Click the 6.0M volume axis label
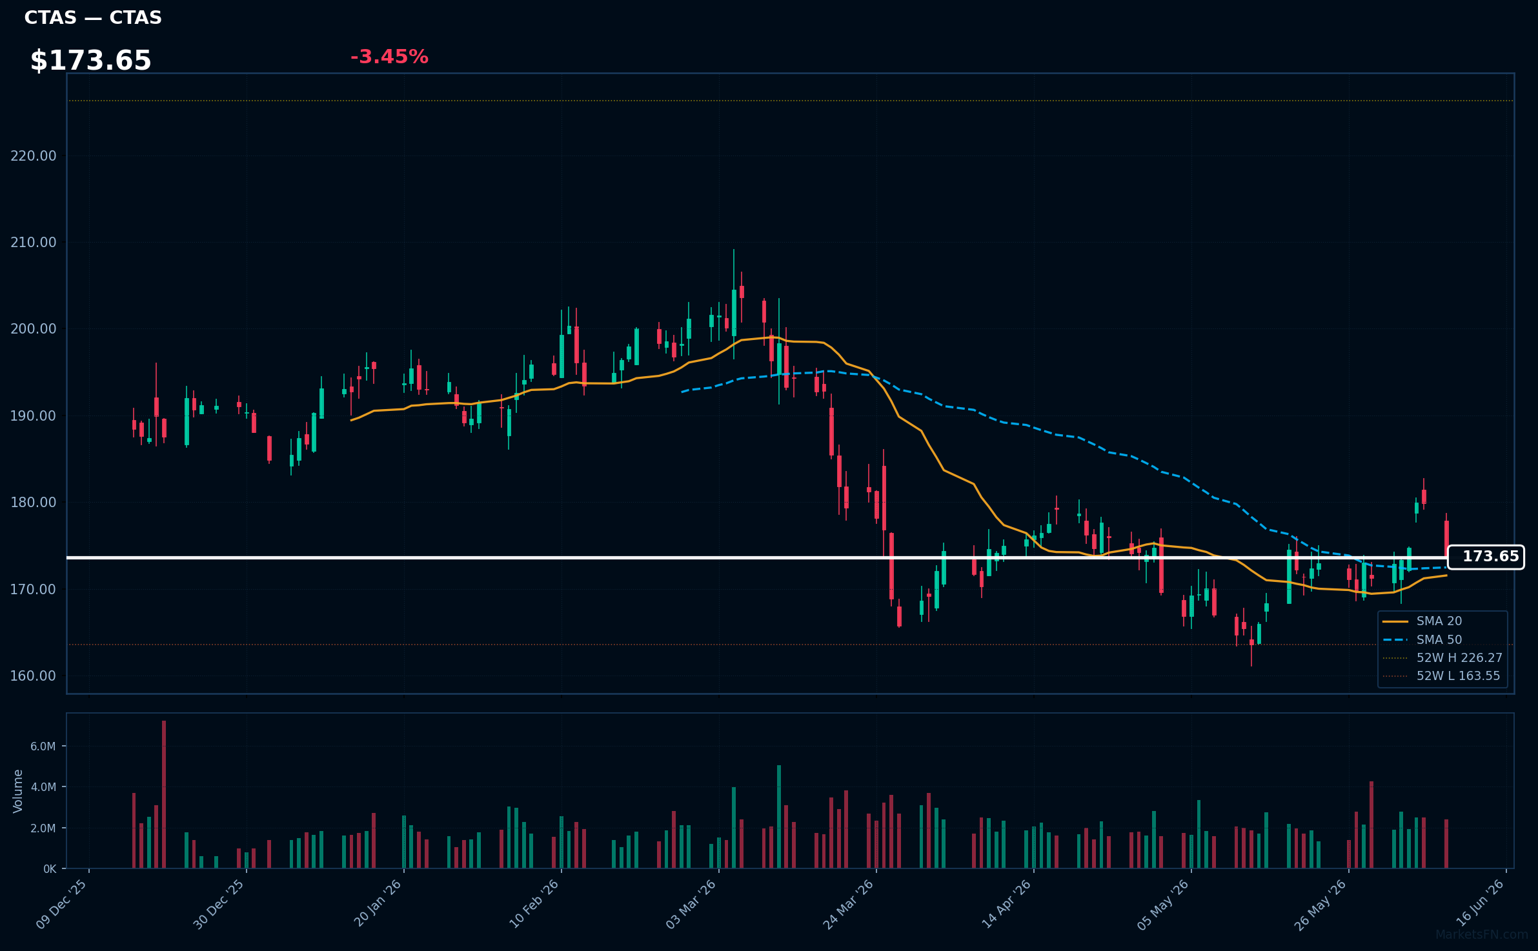Screen dimensions: 1538x951 click(x=43, y=746)
